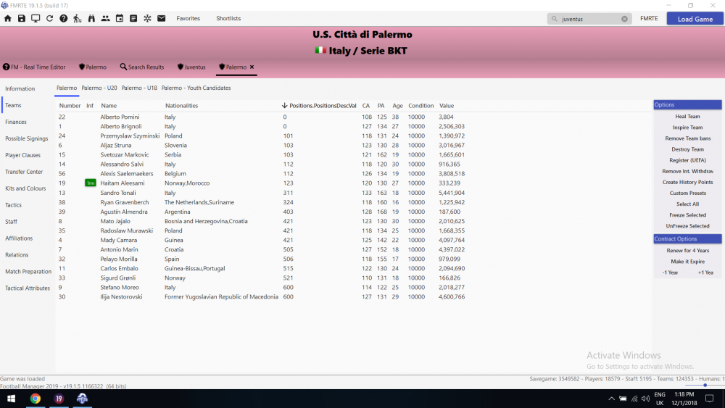The height and width of the screenshot is (408, 725).
Task: Switch to Palermo - U20 squad tab
Action: click(99, 88)
